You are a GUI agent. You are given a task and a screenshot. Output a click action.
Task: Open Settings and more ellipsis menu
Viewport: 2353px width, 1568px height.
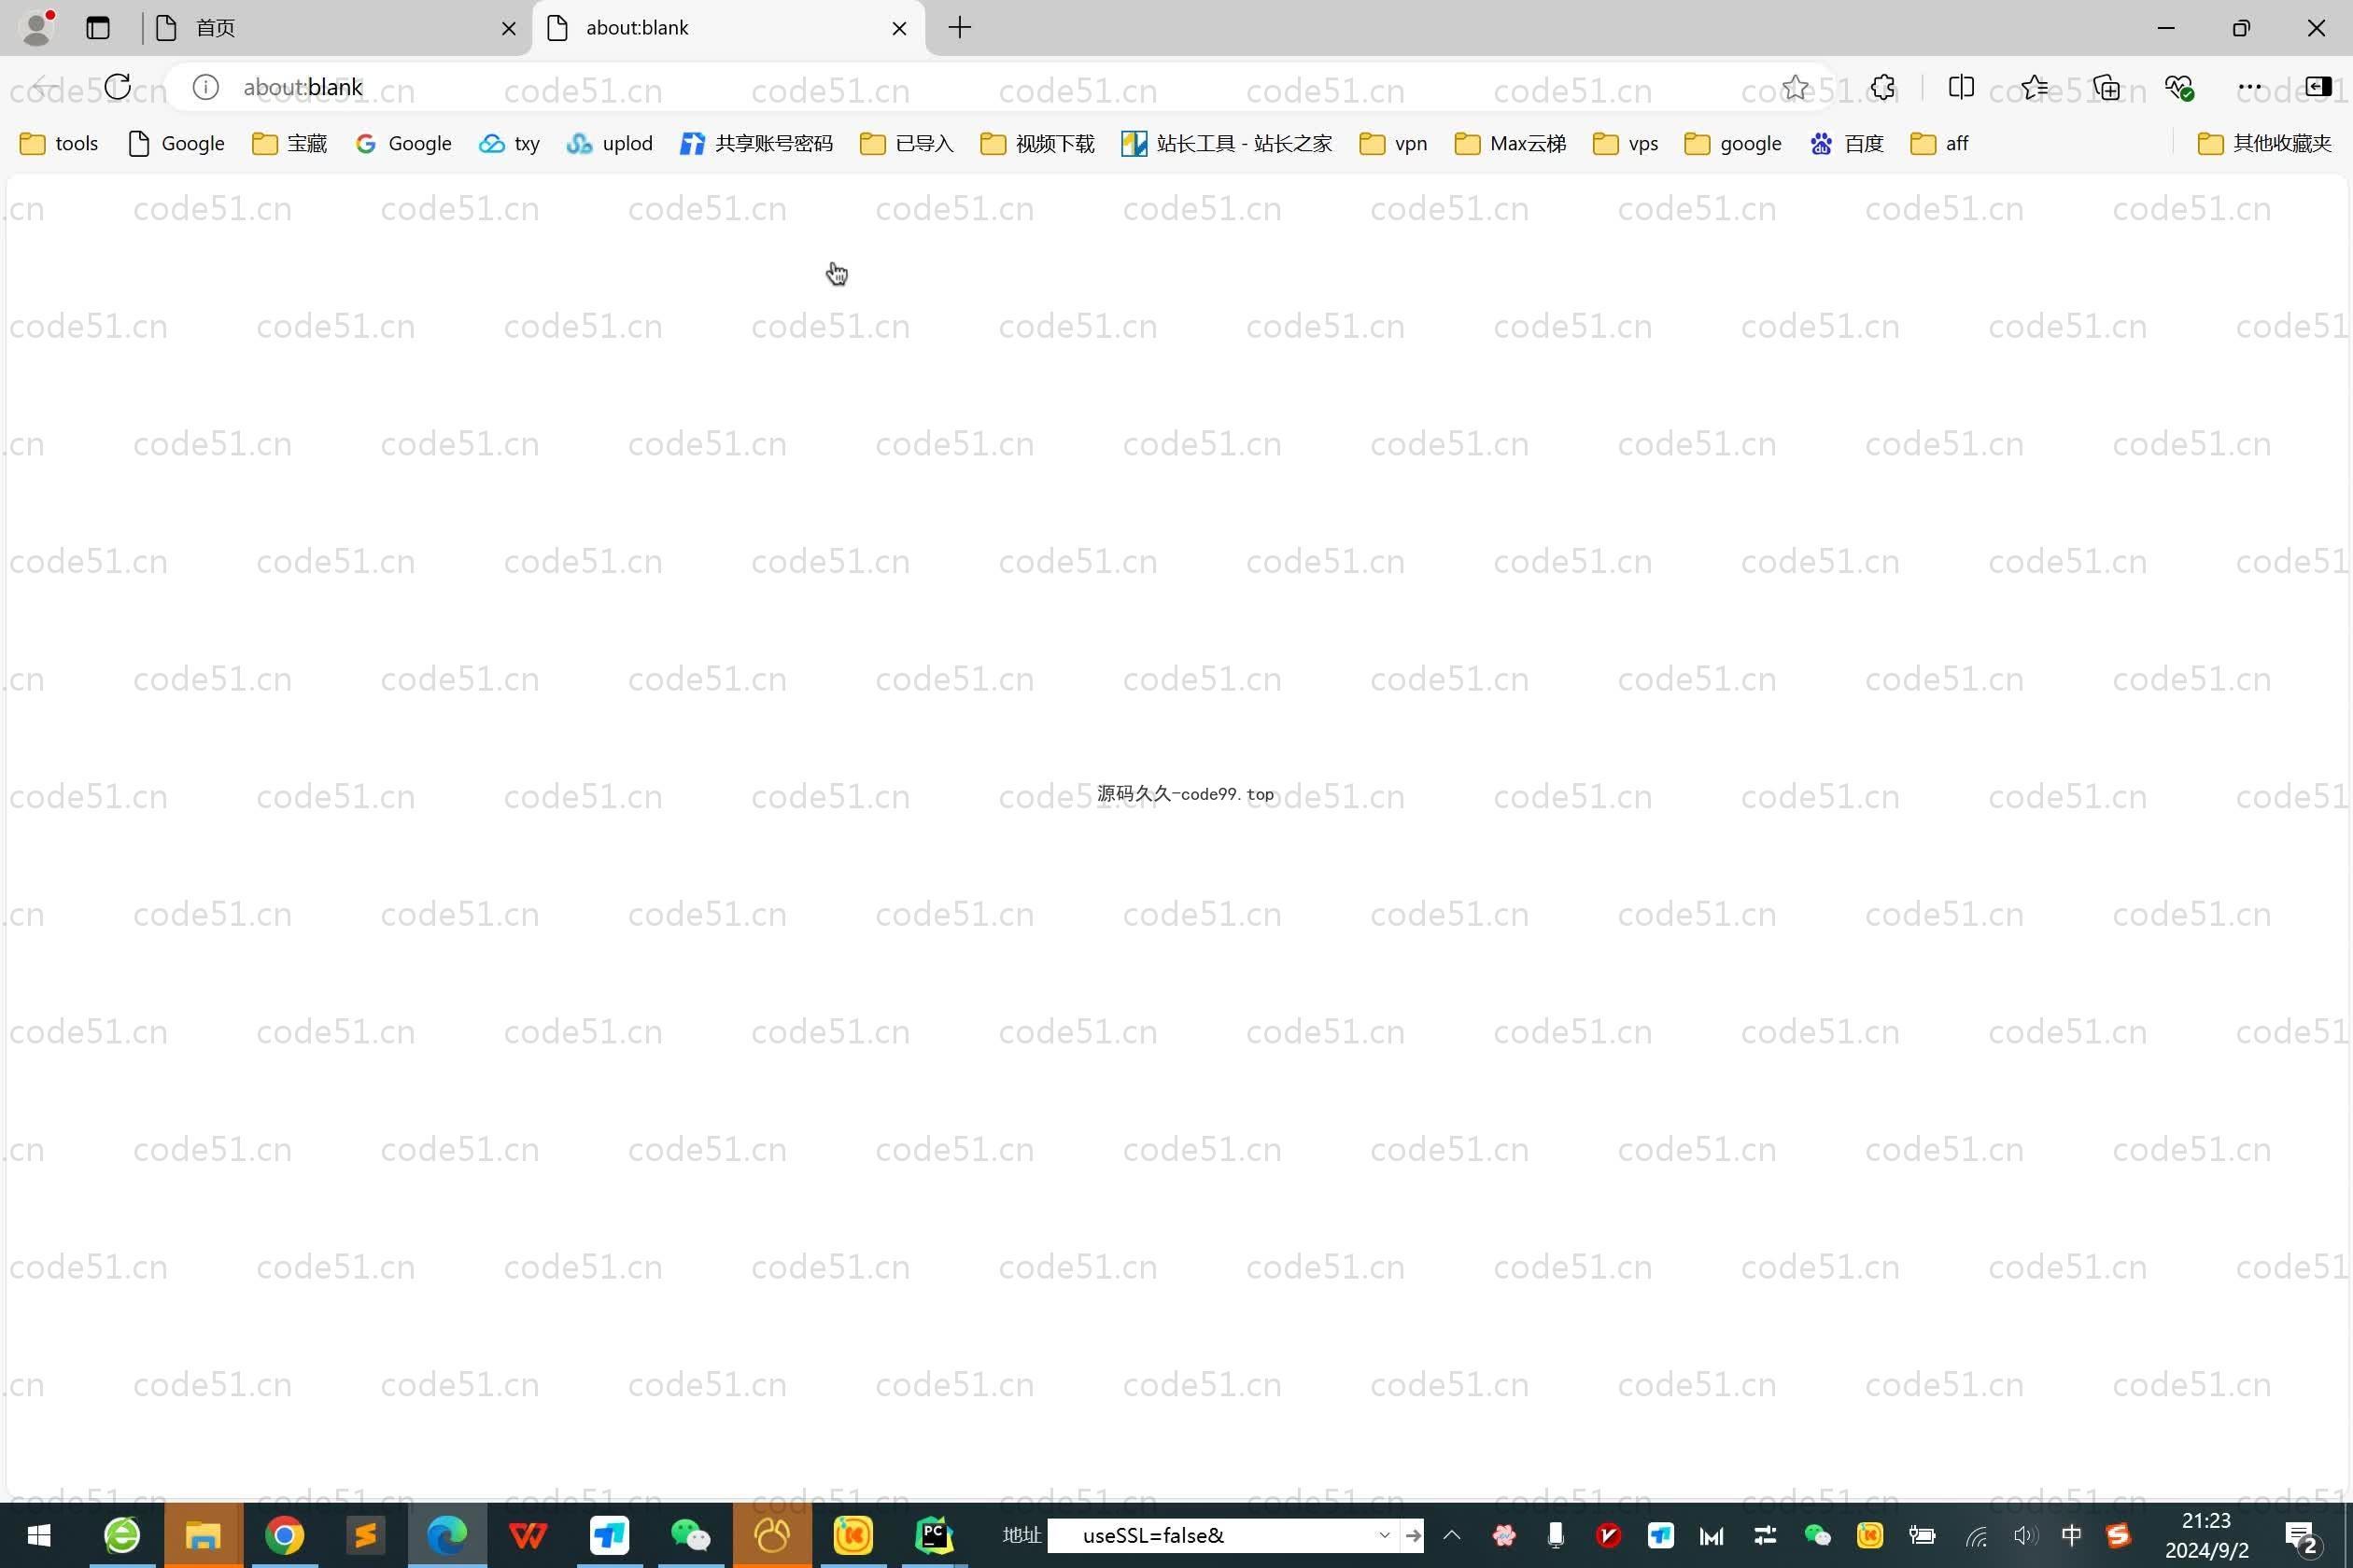(x=2250, y=87)
